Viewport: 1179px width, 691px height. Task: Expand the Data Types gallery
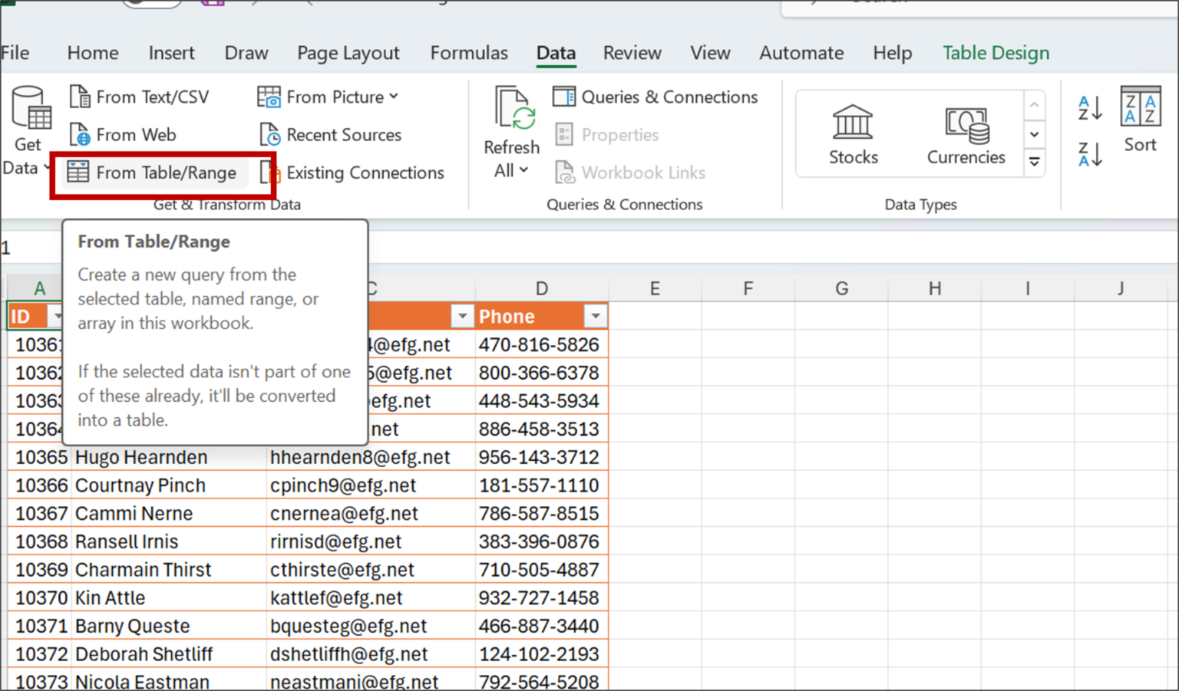tap(1034, 162)
